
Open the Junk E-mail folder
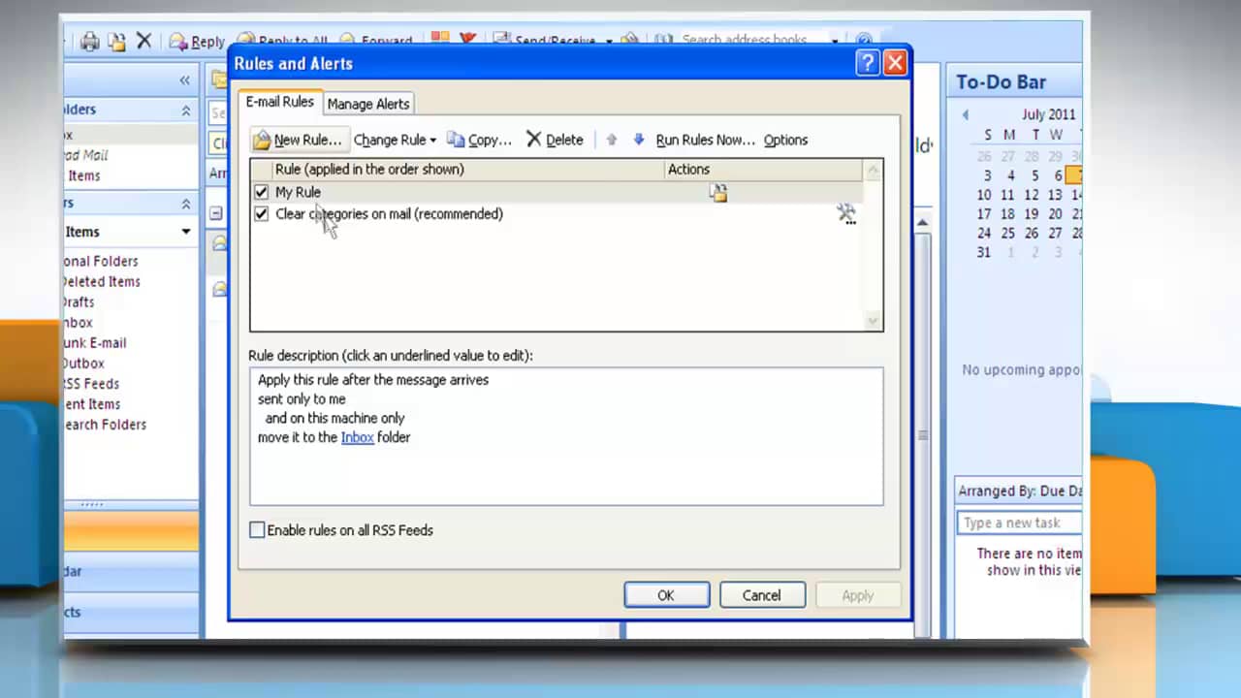[94, 342]
